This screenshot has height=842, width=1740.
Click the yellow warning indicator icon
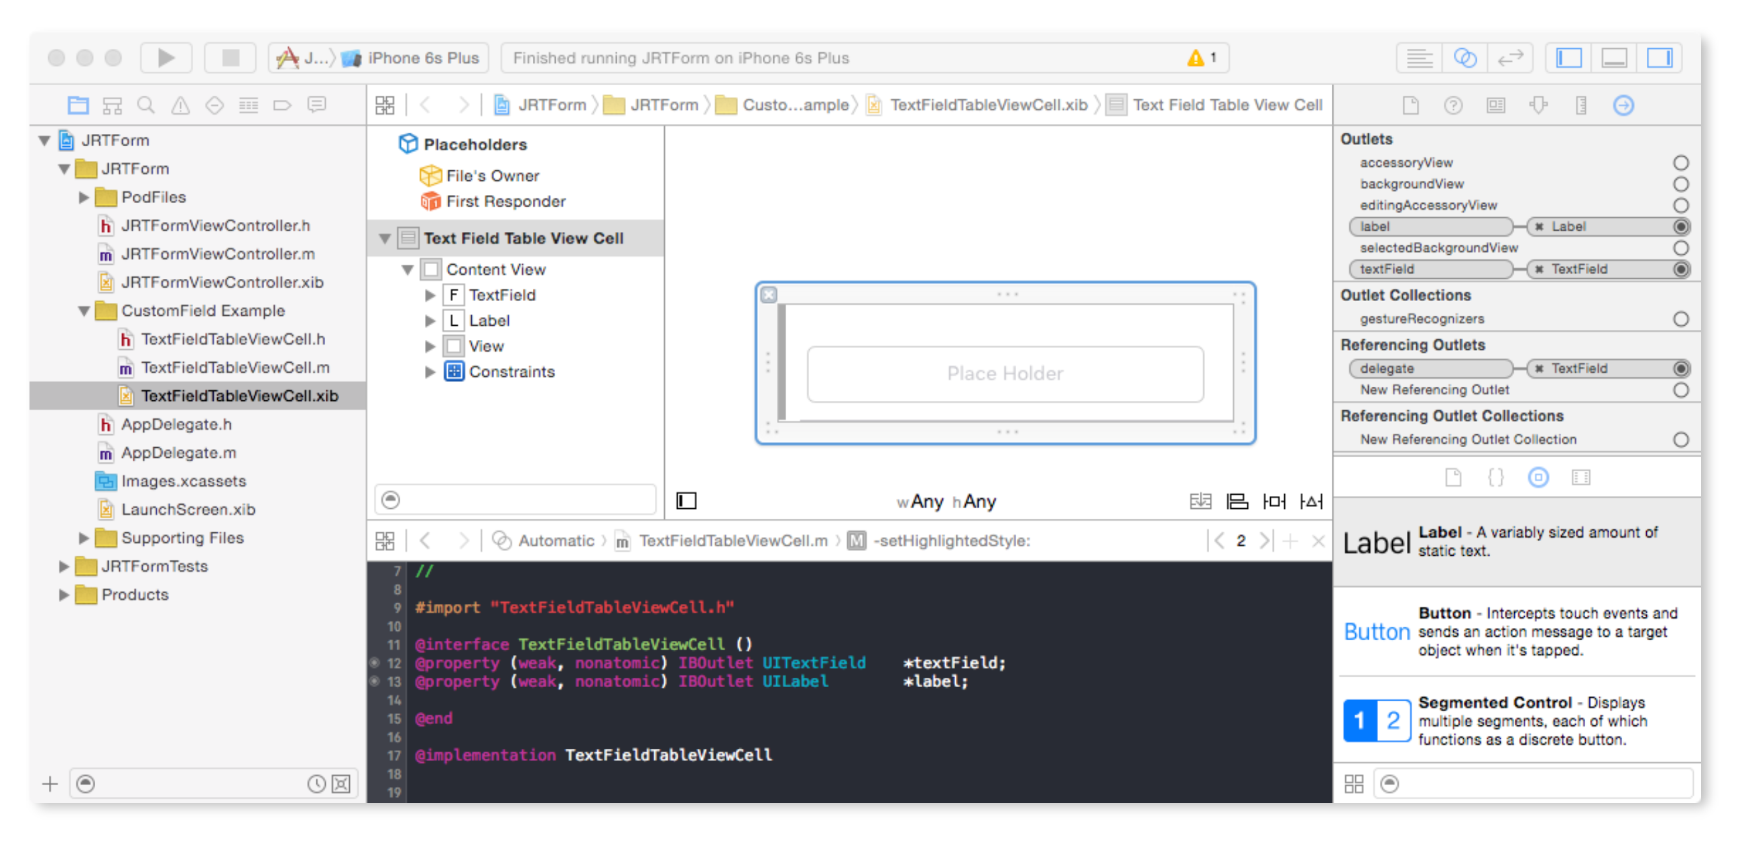pyautogui.click(x=1195, y=58)
